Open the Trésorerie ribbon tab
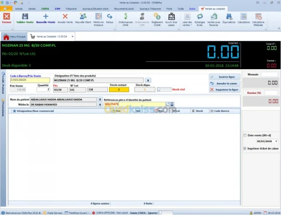This screenshot has width=281, height=218. (x=71, y=9)
